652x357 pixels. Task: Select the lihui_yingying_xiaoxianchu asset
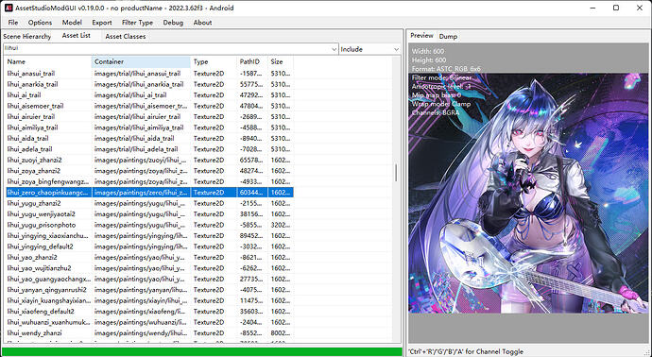149,236
